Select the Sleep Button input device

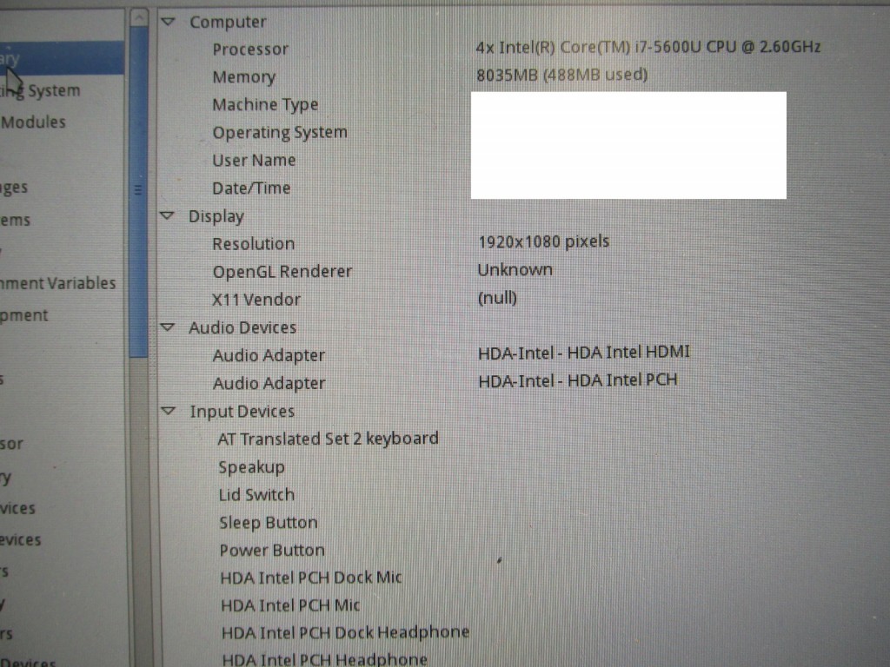click(x=268, y=522)
